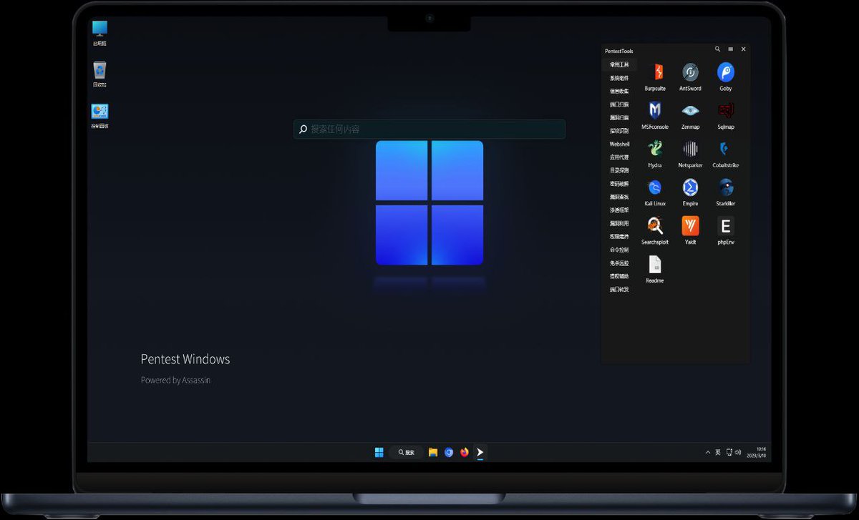This screenshot has height=520, width=859.
Task: Expand the system tray hidden icons chevron
Action: [708, 452]
